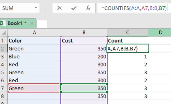The width and height of the screenshot is (171, 104).
Task: Click cell C5 showing count 3
Action: click(128, 73)
